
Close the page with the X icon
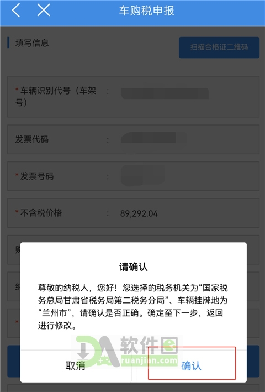click(44, 11)
